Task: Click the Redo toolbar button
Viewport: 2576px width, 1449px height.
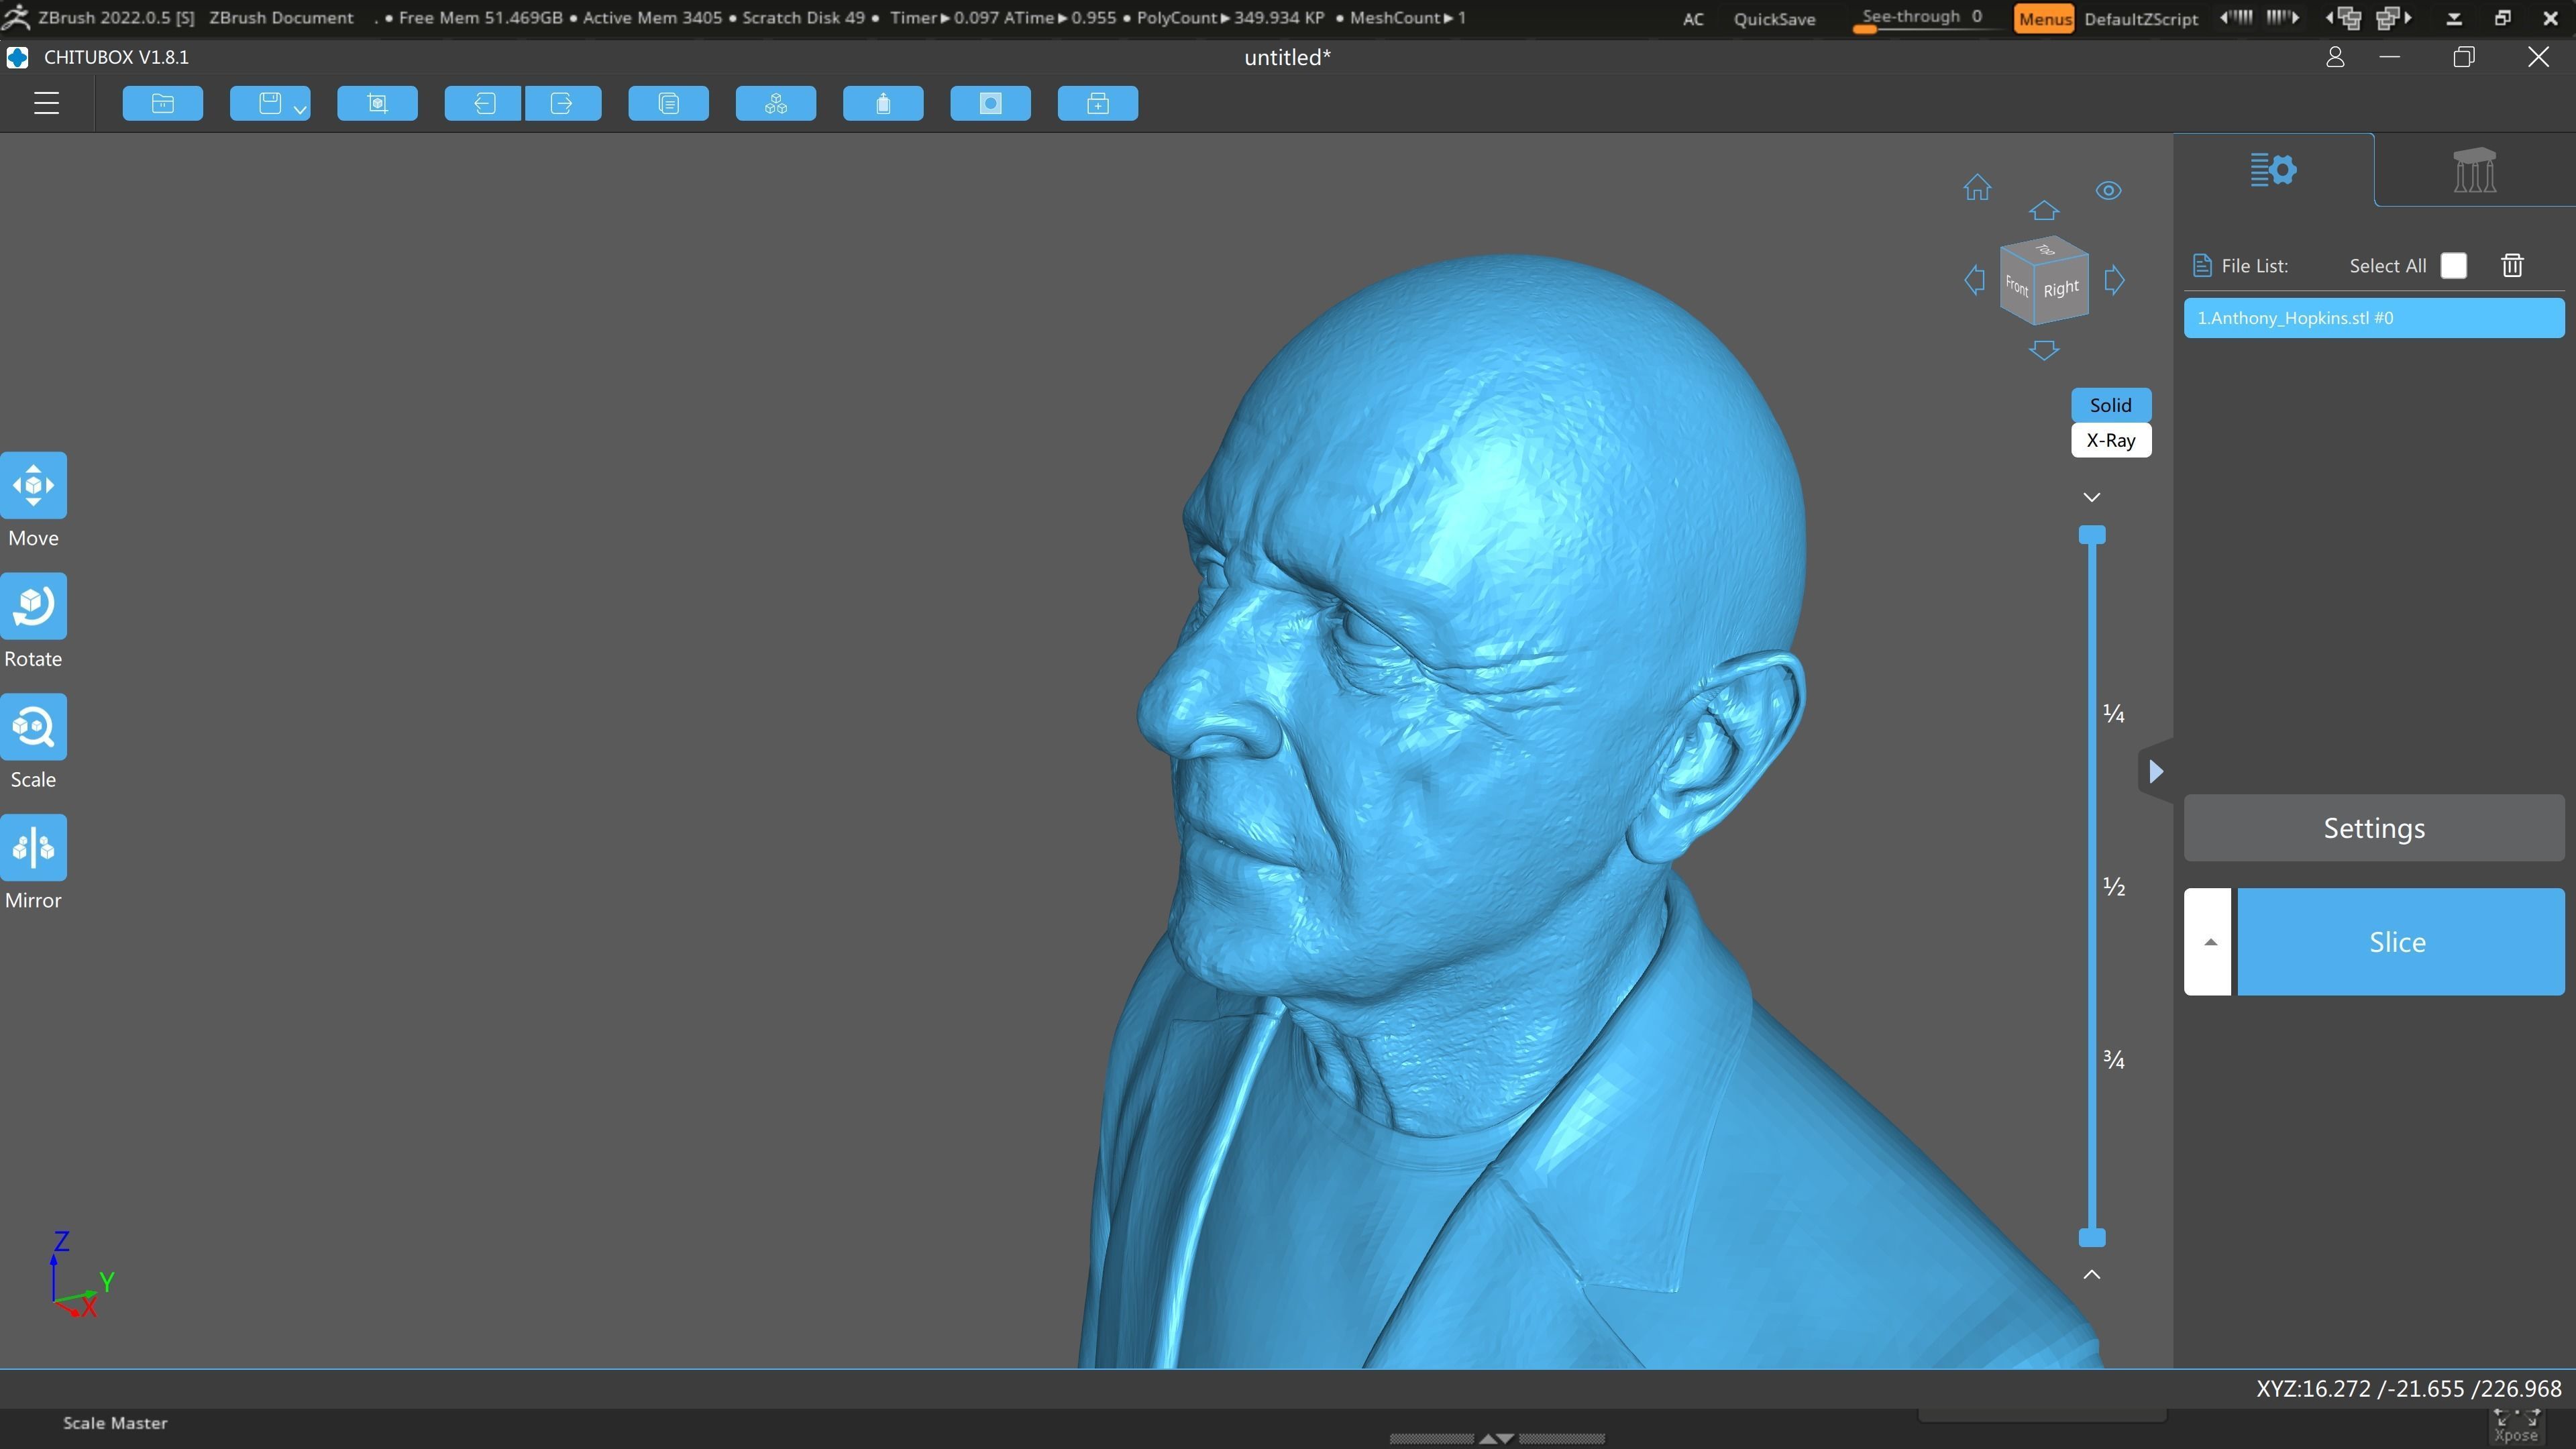Action: pos(562,103)
